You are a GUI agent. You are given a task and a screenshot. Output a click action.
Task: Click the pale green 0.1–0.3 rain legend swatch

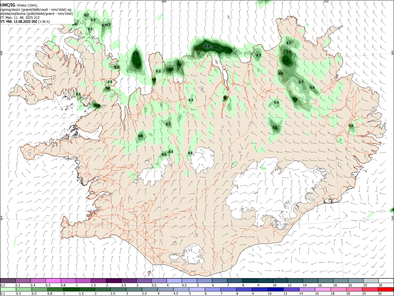click(x=8, y=289)
